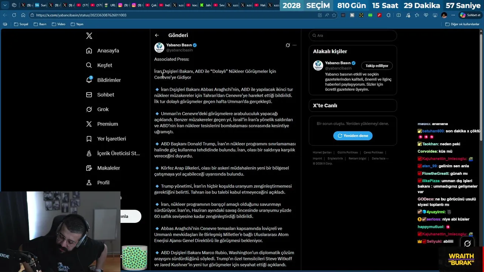
Task: Click the read aloud icon in address bar
Action: 327,15
